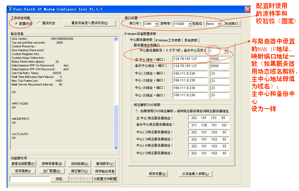The image size is (299, 191).
Task: Select the 通讯状态 radio button
Action: 39,23
